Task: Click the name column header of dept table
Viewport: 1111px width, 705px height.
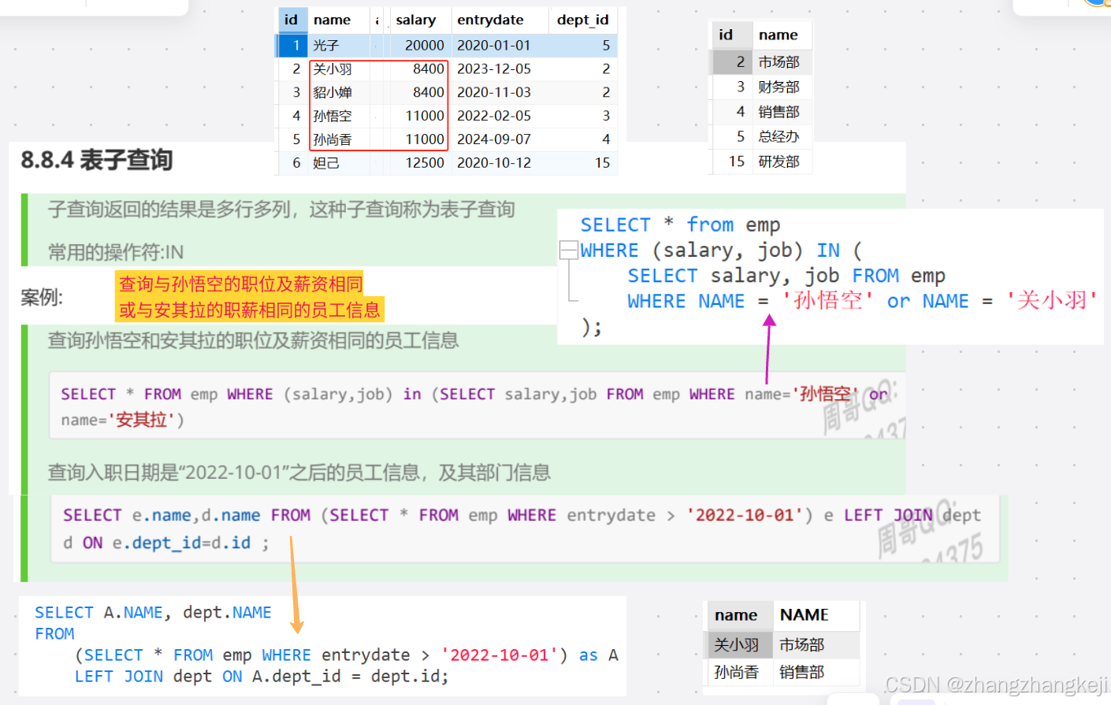Action: (781, 35)
